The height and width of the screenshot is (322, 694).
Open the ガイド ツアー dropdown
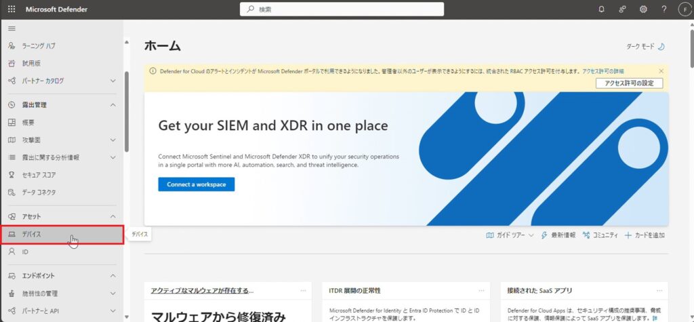coord(510,235)
